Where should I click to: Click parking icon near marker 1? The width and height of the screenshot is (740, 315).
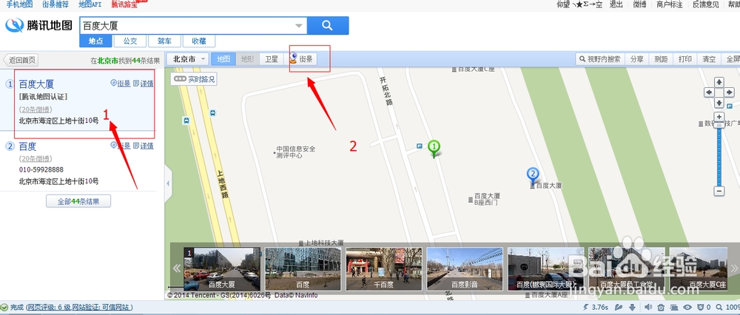[420, 146]
